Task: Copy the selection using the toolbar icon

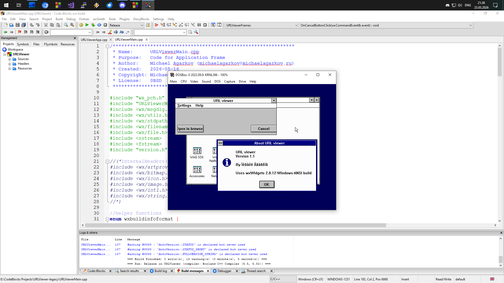Action: (x=52, y=25)
